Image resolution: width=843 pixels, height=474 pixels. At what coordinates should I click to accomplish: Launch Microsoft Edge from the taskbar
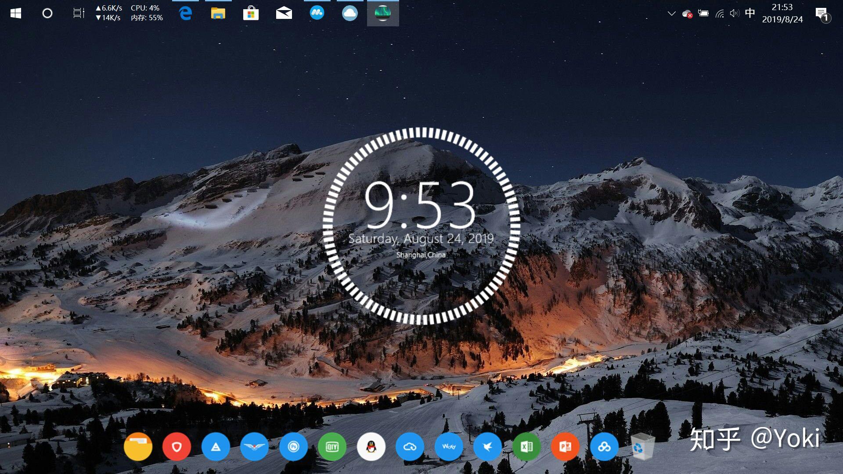click(186, 13)
